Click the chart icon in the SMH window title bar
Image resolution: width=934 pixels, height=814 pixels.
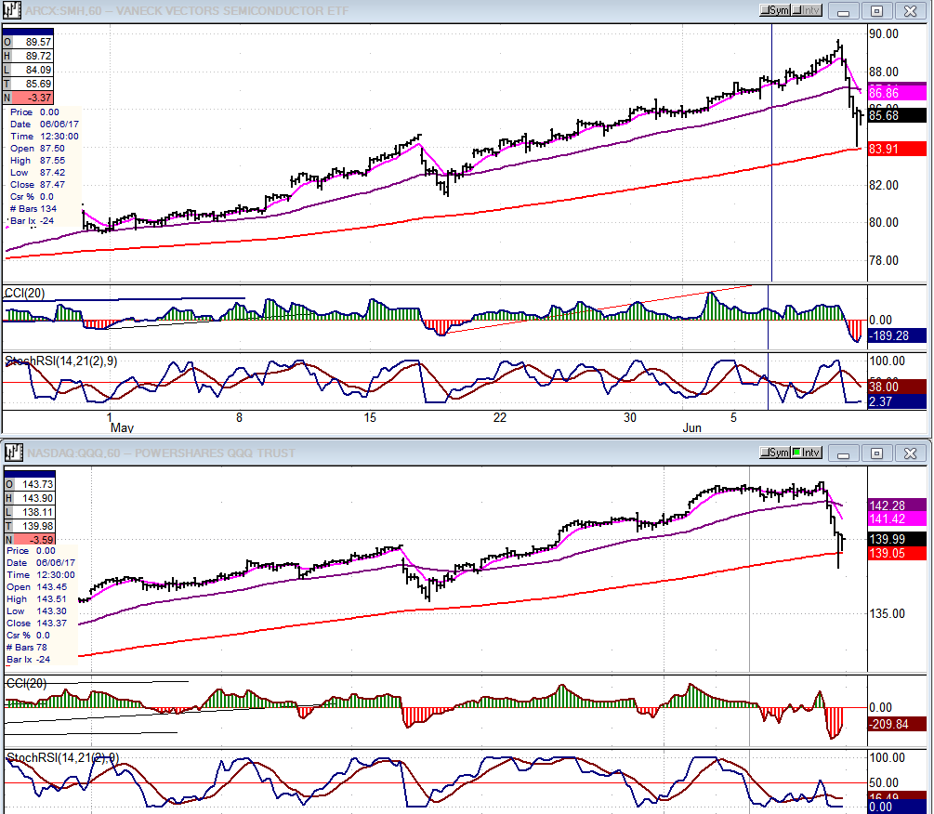12,11
